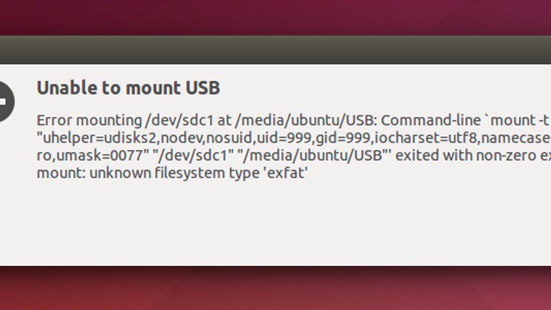
Task: Click the error stop icon in dialog
Action: (x=6, y=101)
